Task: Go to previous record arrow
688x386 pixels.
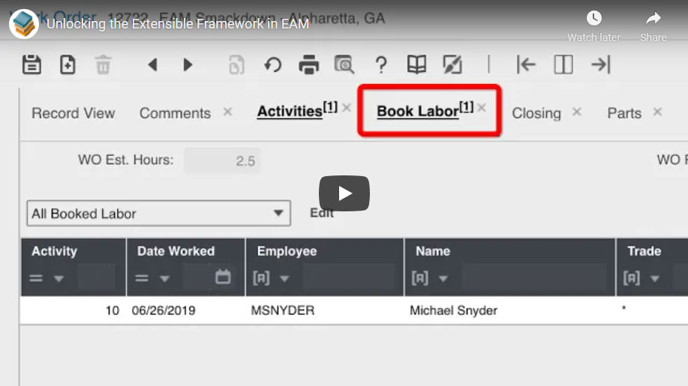Action: point(153,65)
